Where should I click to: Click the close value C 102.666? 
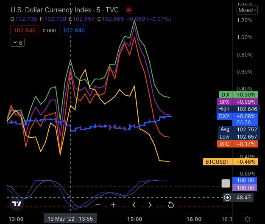pyautogui.click(x=111, y=19)
